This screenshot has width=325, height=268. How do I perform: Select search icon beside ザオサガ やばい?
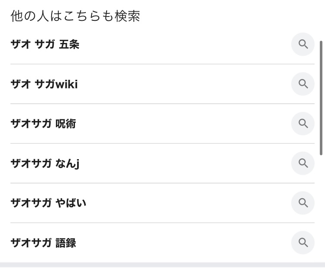coord(303,203)
